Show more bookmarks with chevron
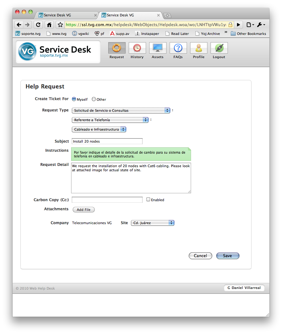 [x=226, y=32]
